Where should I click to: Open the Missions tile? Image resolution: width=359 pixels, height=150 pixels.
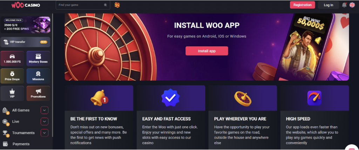38,76
